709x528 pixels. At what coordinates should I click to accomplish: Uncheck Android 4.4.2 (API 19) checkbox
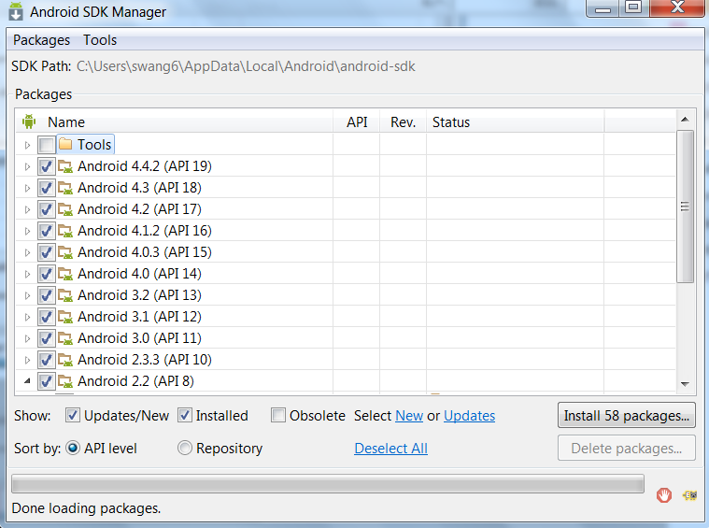point(46,166)
